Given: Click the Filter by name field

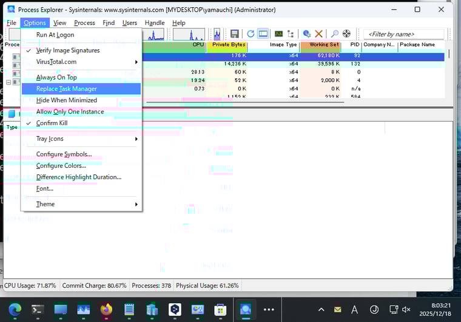Looking at the screenshot, I should [x=403, y=34].
